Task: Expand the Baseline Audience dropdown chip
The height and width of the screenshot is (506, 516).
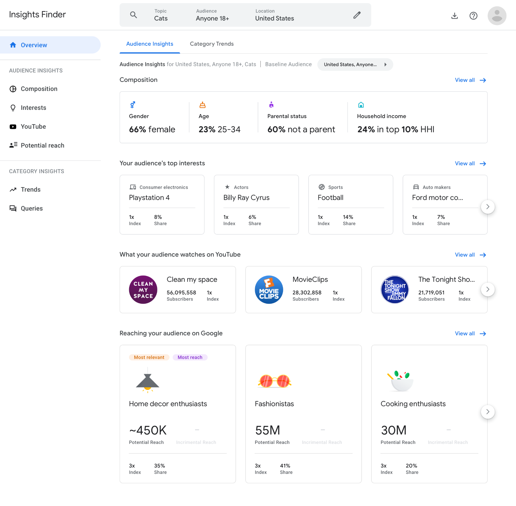Action: point(355,64)
